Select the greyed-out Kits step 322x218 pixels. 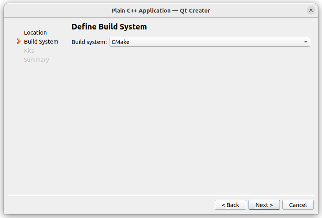tap(29, 51)
